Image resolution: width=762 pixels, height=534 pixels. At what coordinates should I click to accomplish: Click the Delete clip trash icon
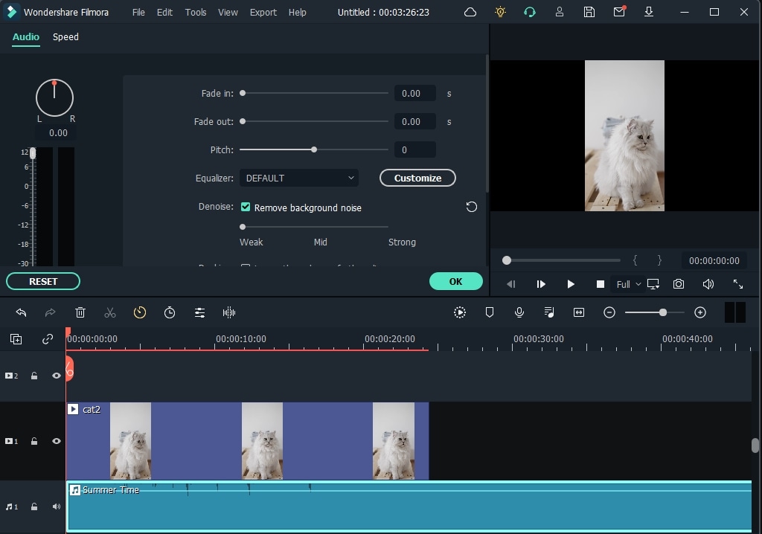[x=80, y=312]
